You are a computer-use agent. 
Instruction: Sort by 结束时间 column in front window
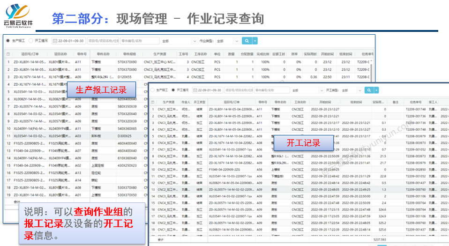coord(356,102)
